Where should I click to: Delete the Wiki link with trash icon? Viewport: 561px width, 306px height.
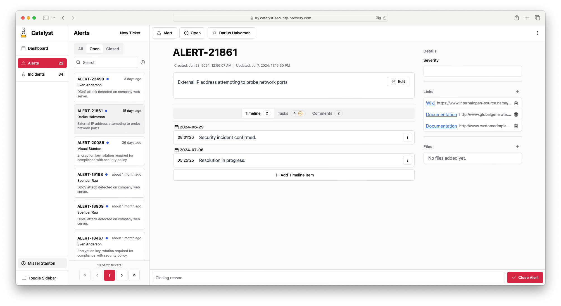(516, 103)
